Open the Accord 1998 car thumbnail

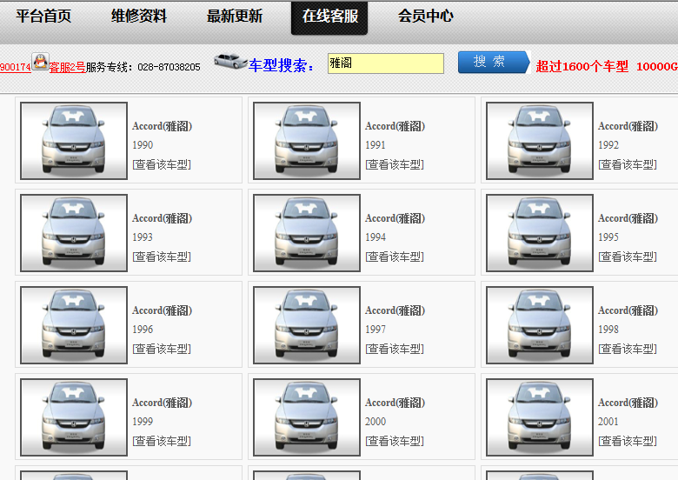(x=540, y=324)
